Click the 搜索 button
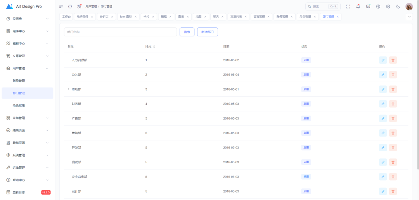This screenshot has height=200, width=419. coord(187,32)
